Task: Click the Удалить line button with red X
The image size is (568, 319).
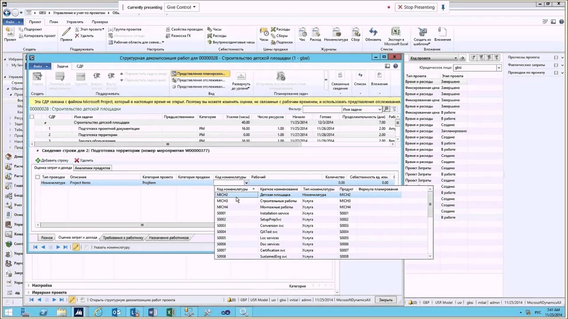Action: [x=84, y=160]
